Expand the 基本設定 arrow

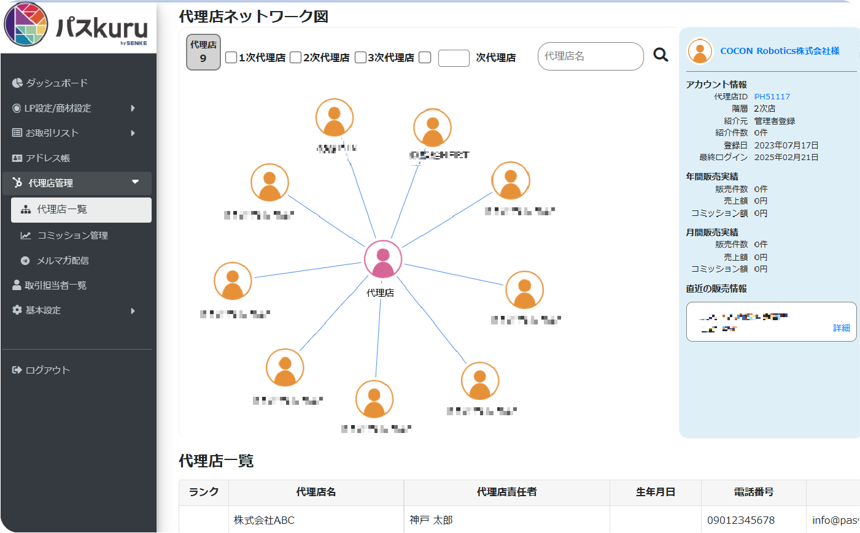pyautogui.click(x=133, y=311)
